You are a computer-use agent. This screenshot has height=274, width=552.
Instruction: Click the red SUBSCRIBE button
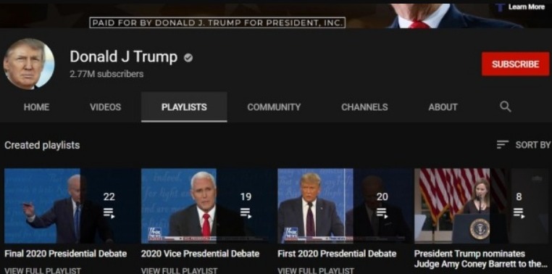coord(515,64)
